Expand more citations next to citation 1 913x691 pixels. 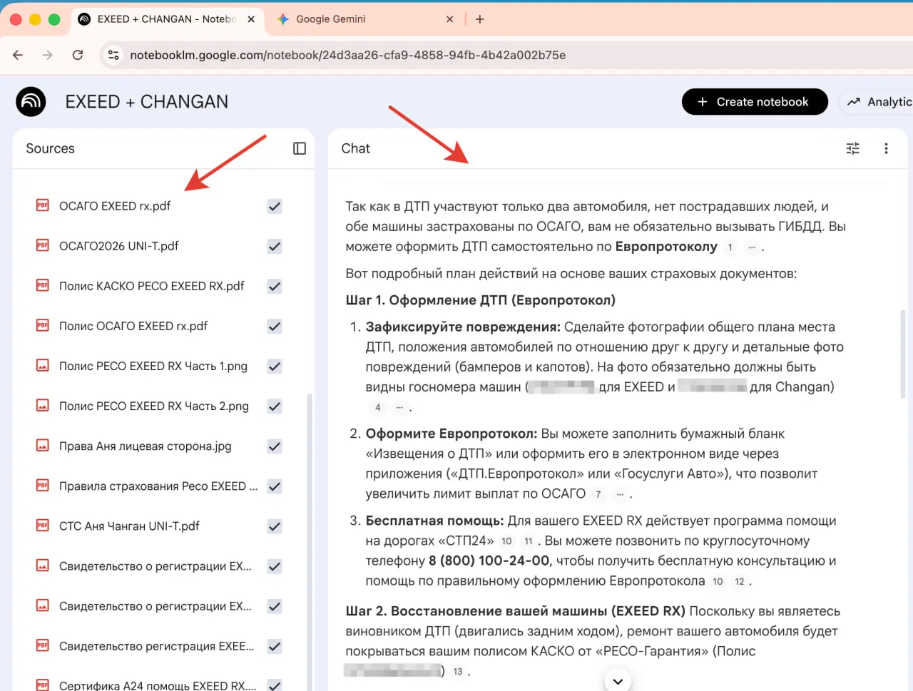pyautogui.click(x=751, y=247)
